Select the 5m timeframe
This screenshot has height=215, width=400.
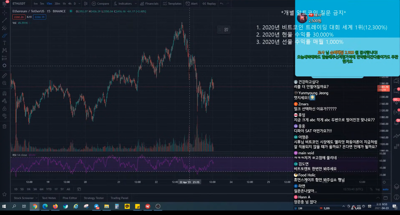[x=42, y=4]
